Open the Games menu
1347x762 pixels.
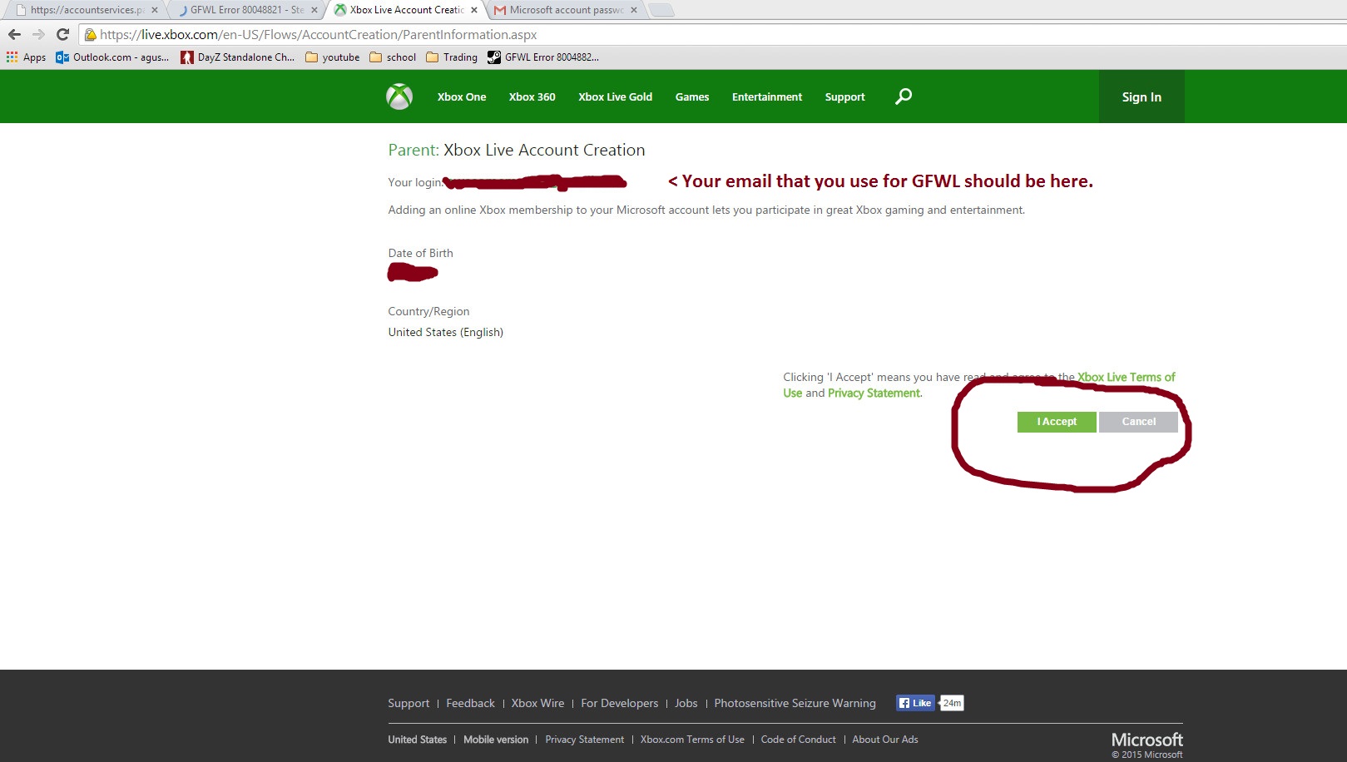point(692,96)
